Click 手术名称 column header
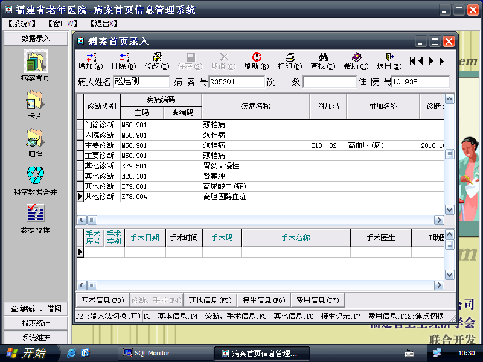The width and height of the screenshot is (483, 362). pos(296,238)
